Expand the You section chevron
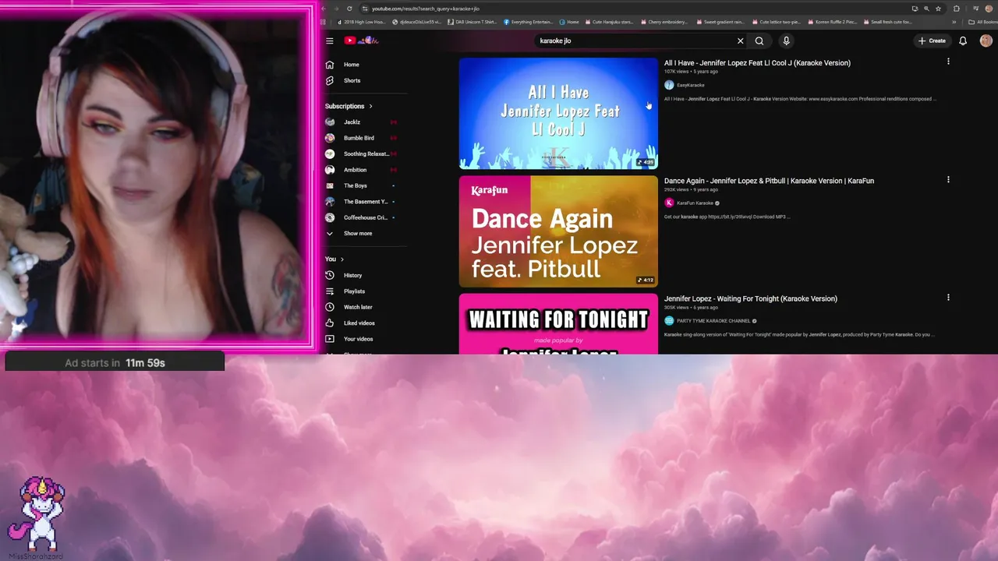 coord(342,259)
